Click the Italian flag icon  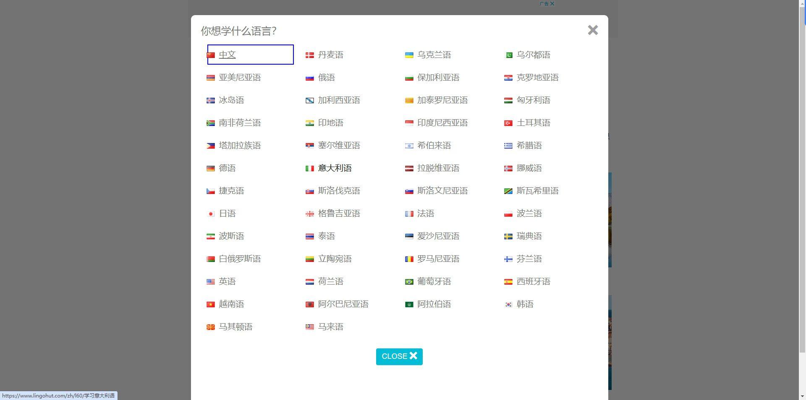[x=309, y=169]
